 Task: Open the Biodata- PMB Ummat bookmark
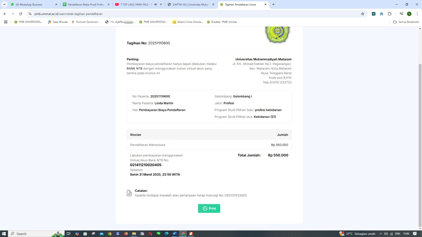click(222, 22)
